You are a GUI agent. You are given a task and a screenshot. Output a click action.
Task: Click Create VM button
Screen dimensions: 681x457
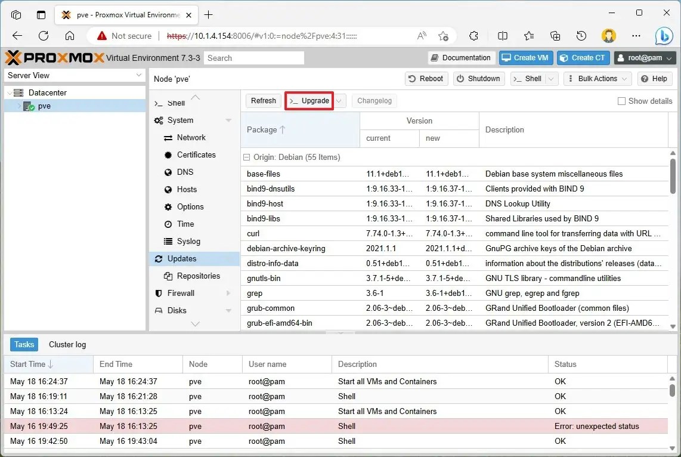(525, 58)
